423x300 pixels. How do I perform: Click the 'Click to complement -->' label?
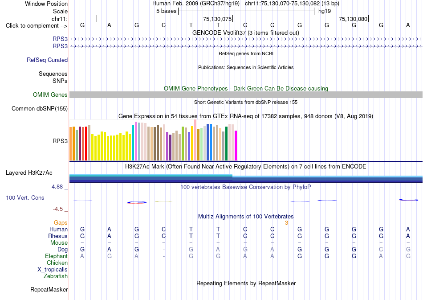[37, 26]
